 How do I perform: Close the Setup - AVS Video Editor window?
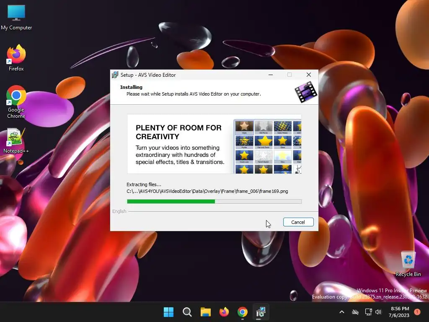[x=309, y=75]
